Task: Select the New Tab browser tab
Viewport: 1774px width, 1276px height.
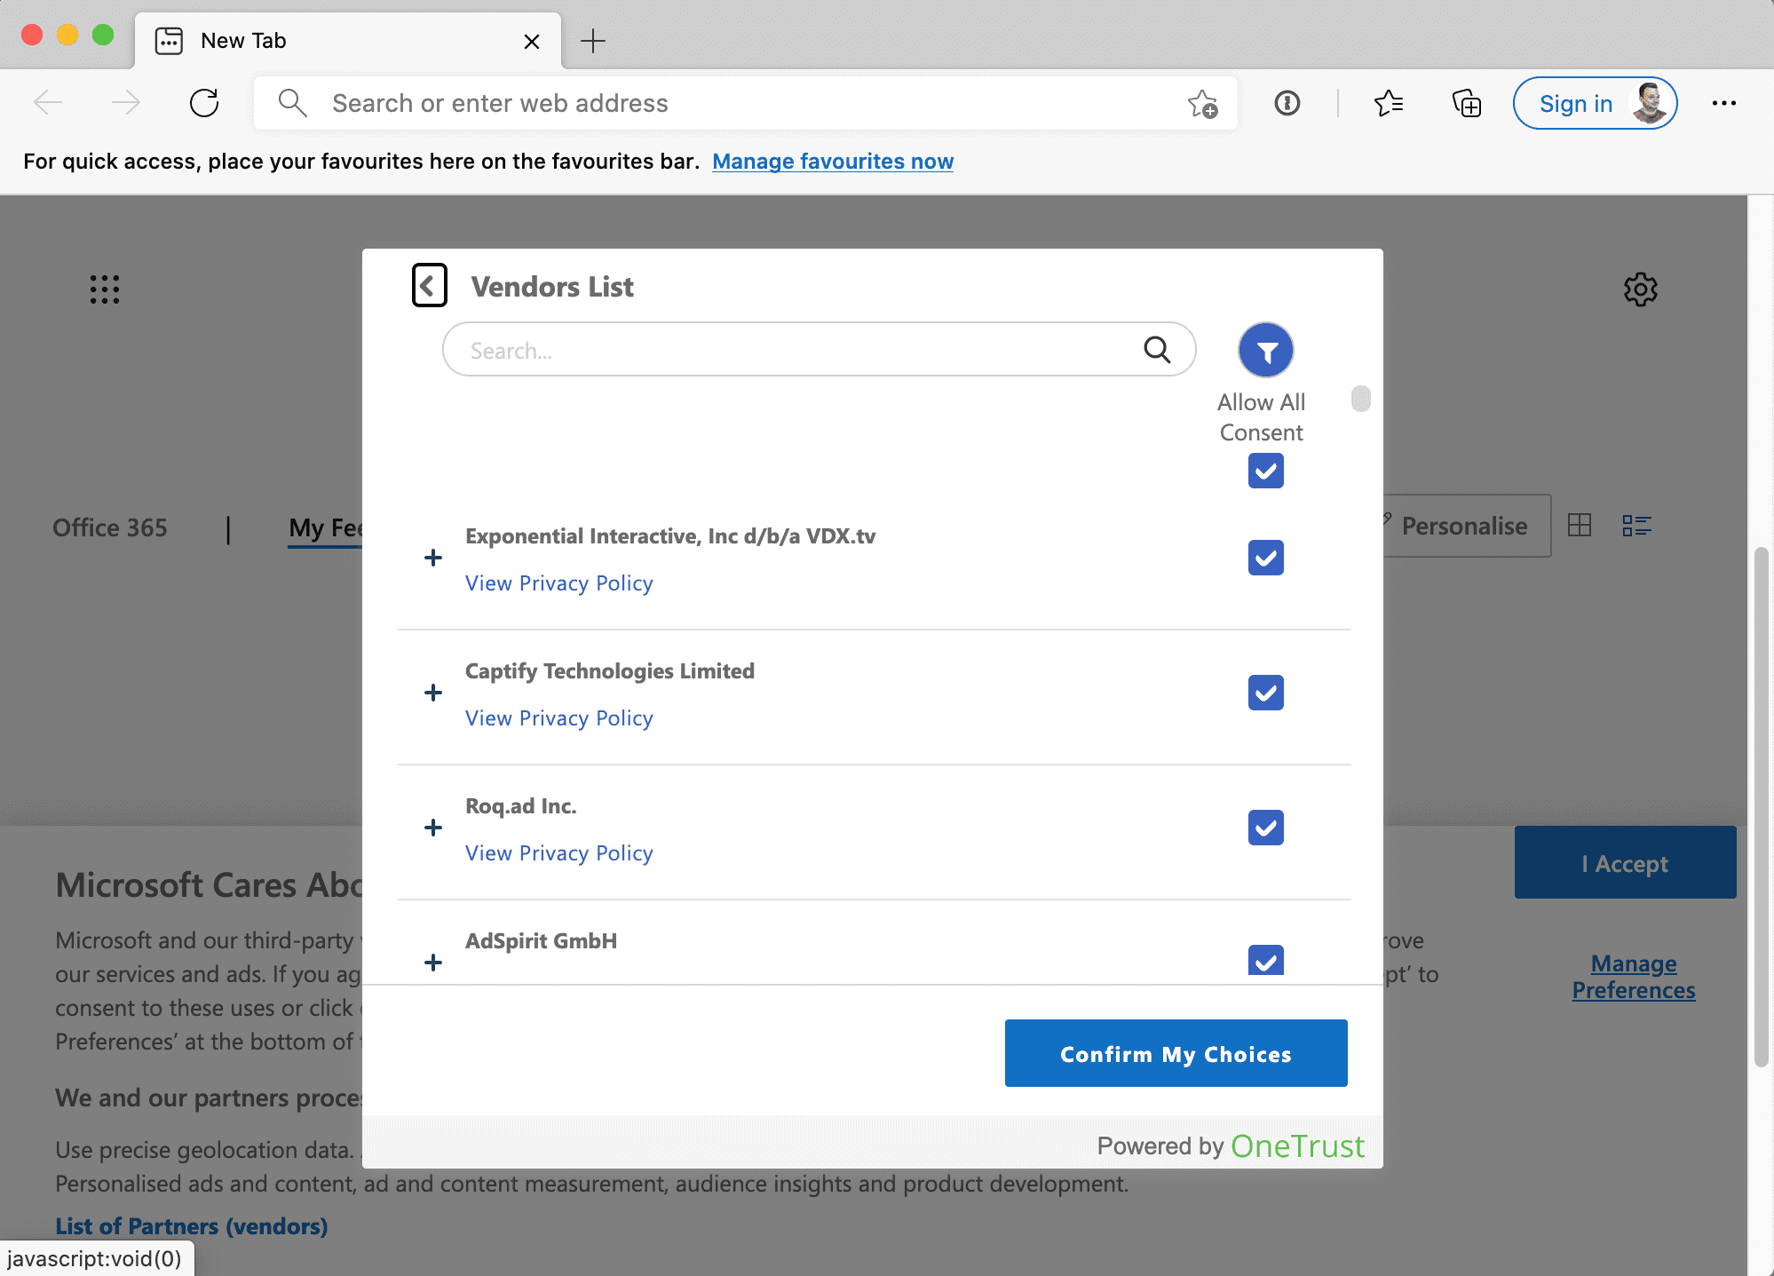Action: (348, 41)
